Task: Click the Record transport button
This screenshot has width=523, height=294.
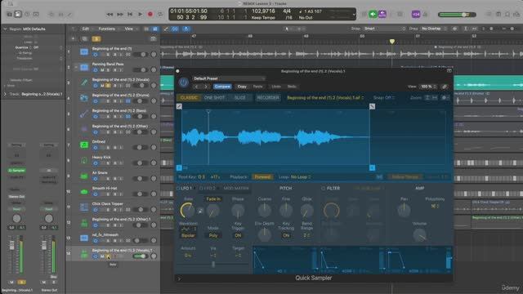Action: click(150, 15)
